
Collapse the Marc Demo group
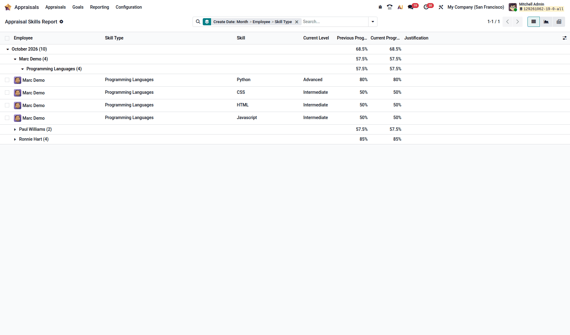point(15,59)
